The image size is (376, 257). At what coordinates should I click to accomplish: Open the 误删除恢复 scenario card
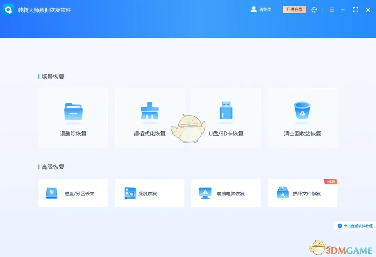[73, 118]
